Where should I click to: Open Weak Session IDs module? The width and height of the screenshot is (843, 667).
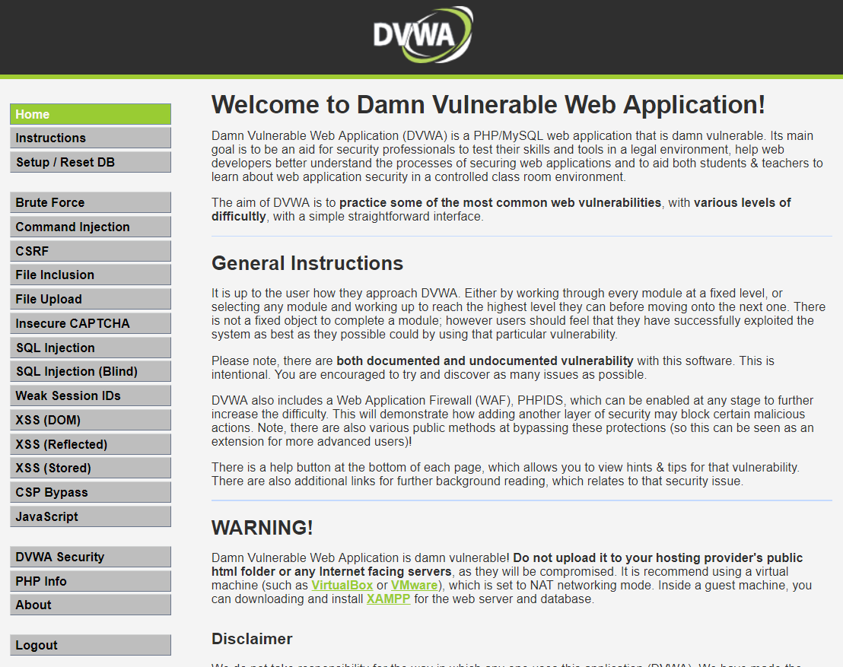click(x=91, y=395)
